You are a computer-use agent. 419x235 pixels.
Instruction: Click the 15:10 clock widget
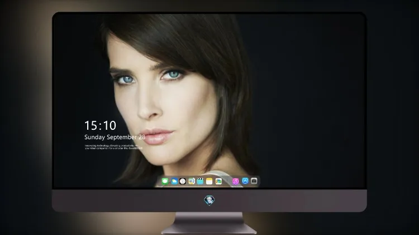click(x=100, y=125)
